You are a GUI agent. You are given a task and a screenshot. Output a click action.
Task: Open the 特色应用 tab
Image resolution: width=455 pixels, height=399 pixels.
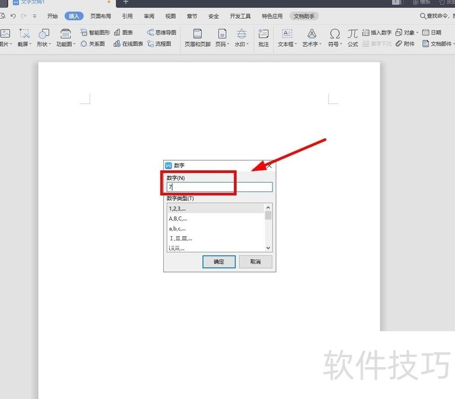pos(272,17)
